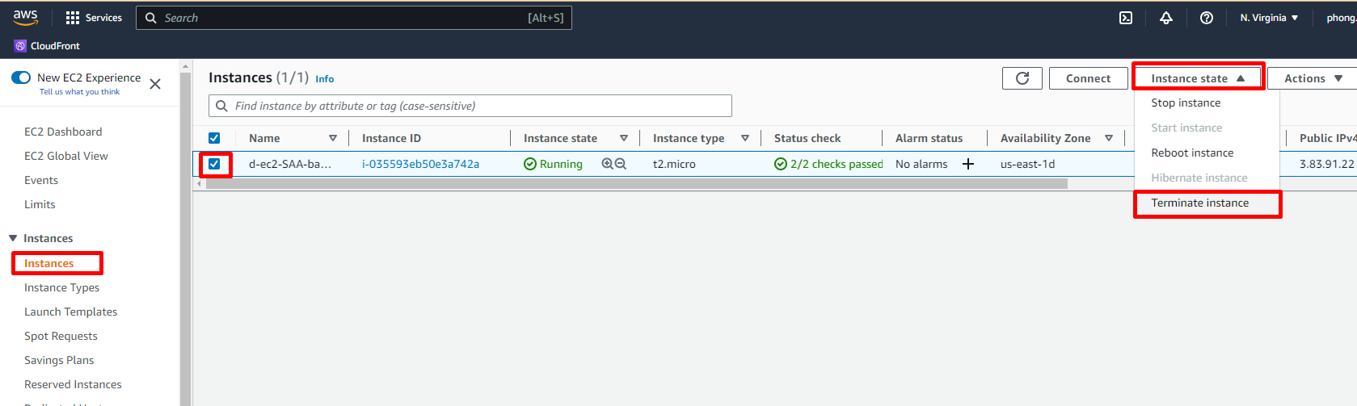Toggle the New EC2 Experience switch
This screenshot has height=406, width=1357.
pyautogui.click(x=21, y=77)
